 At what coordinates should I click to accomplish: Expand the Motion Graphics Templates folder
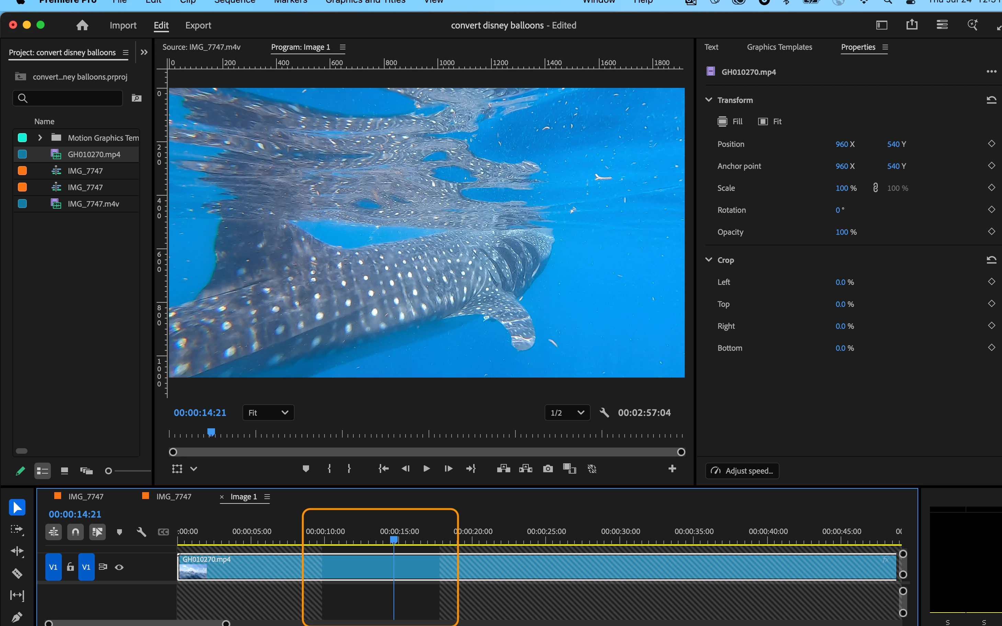(40, 138)
